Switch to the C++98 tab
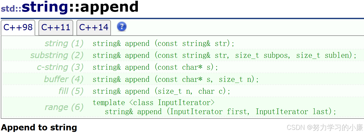Image resolution: width=364 pixels, height=134 pixels. tap(18, 28)
